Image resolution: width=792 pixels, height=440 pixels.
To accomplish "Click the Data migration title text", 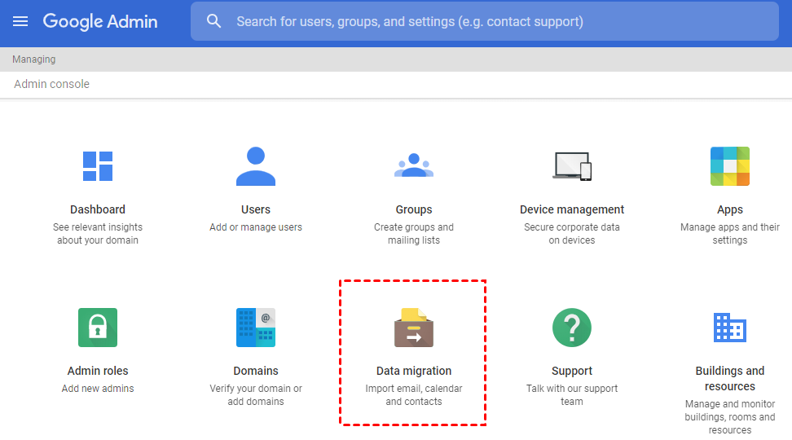I will click(x=414, y=371).
